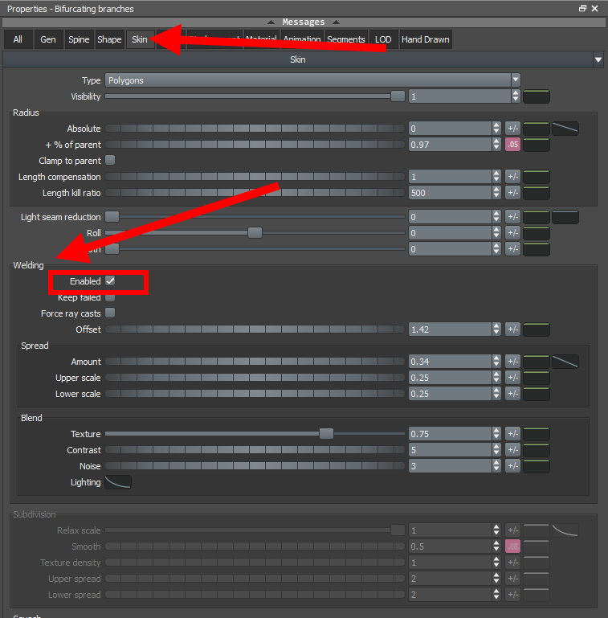Click the Visibility slider handle
Viewport: 608px width, 618px height.
(398, 96)
